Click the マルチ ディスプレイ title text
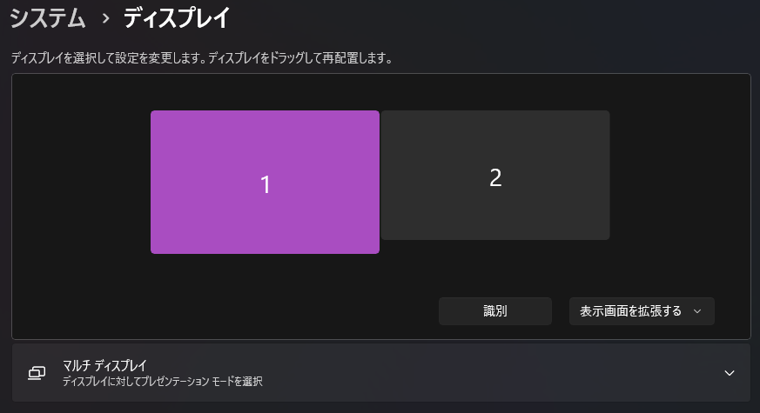 click(104, 365)
